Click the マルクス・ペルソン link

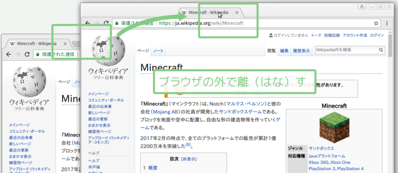tap(245, 104)
